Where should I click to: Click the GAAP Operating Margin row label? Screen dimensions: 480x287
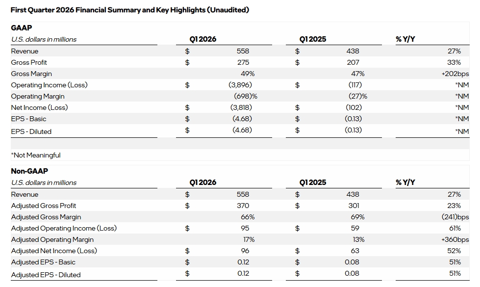click(38, 96)
